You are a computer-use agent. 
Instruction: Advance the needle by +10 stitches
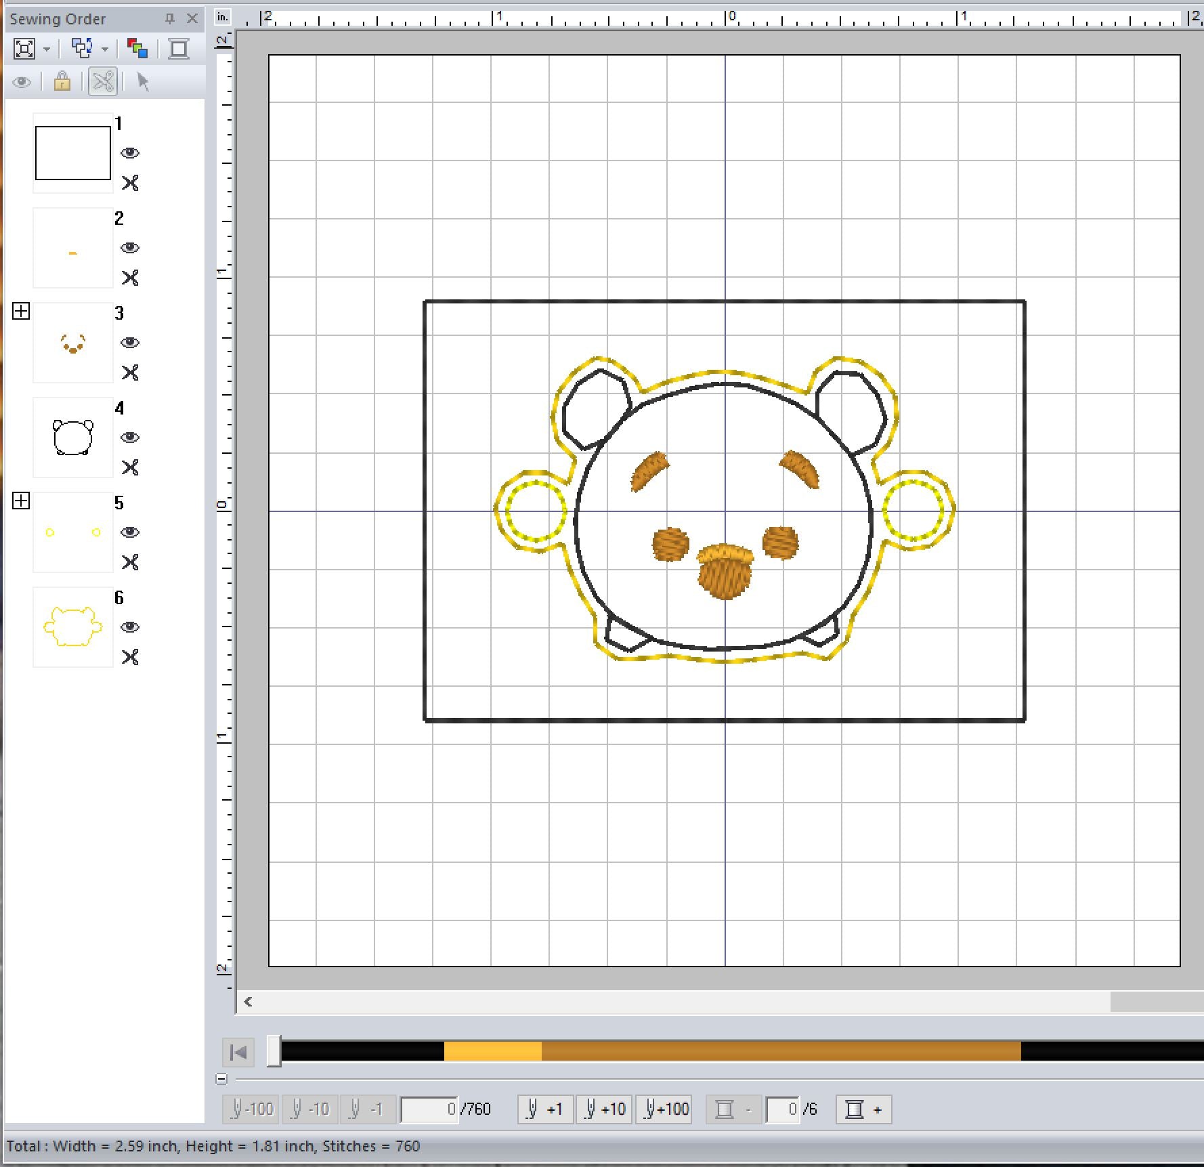[605, 1109]
